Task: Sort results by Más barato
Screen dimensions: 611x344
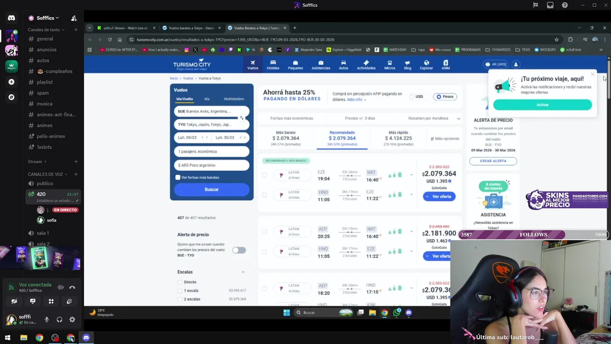Action: coord(286,138)
